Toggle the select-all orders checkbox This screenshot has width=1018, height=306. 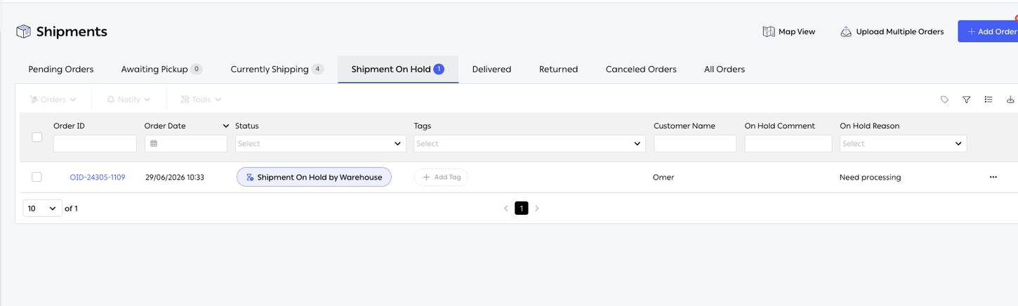pyautogui.click(x=37, y=137)
